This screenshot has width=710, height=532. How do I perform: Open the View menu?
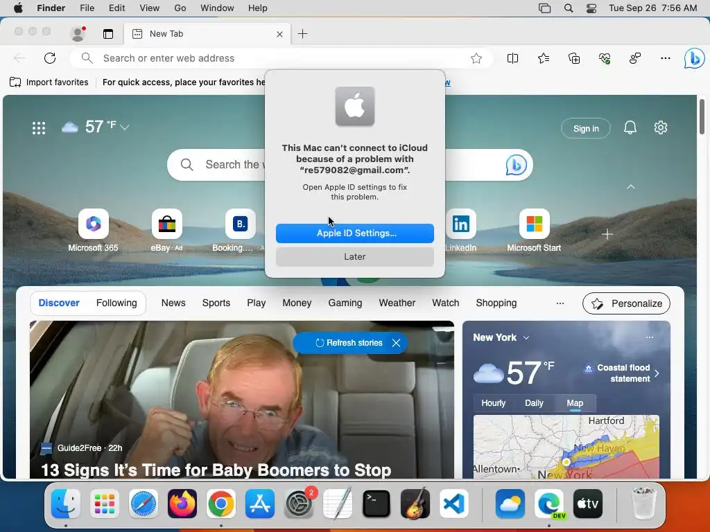pyautogui.click(x=150, y=8)
